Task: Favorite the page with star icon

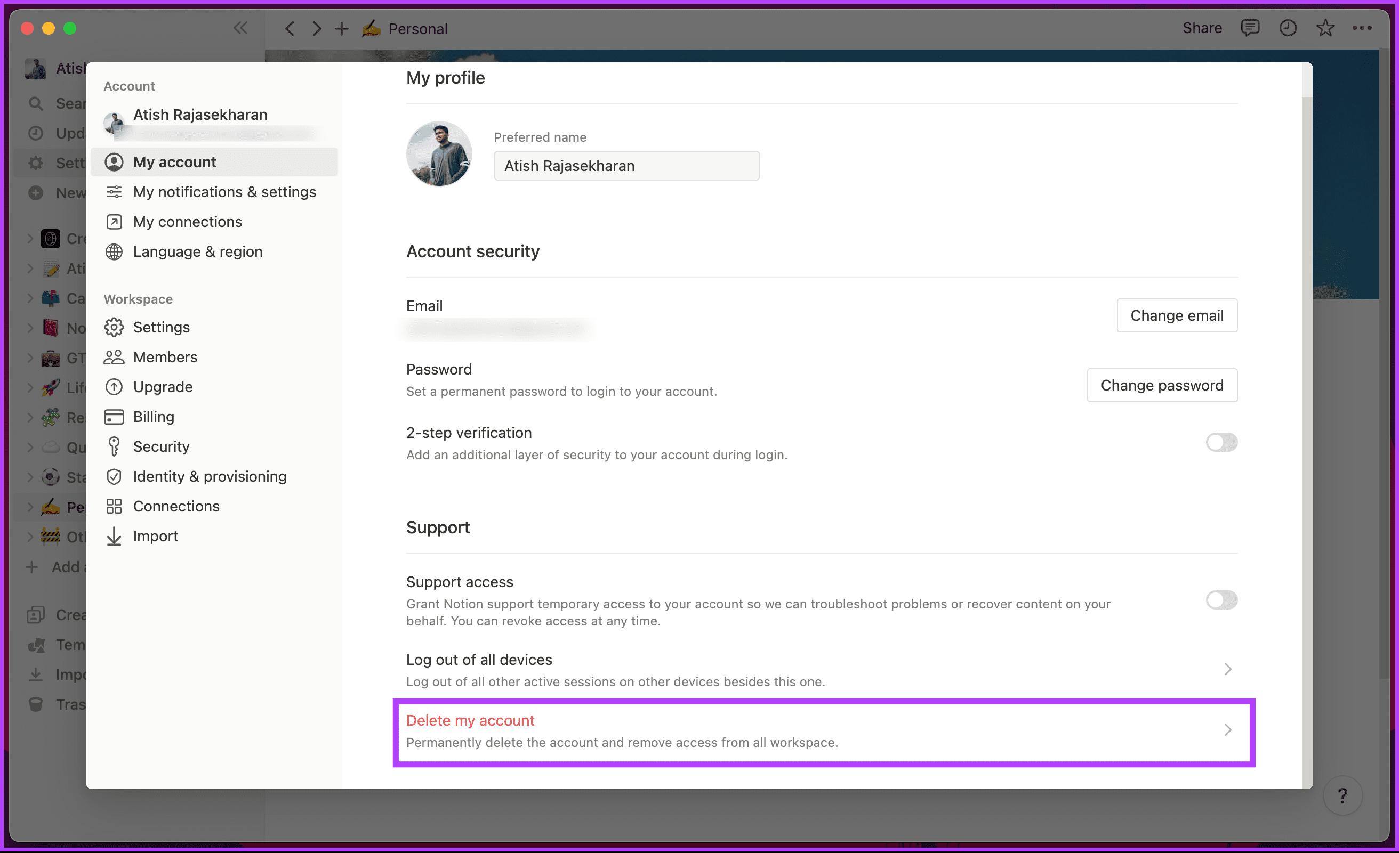Action: click(x=1324, y=28)
